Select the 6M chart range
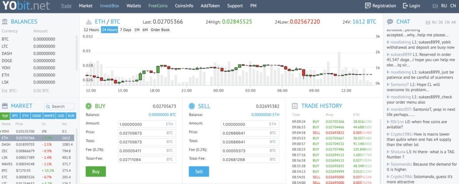Viewport: 459px width, 184px height. [145, 30]
